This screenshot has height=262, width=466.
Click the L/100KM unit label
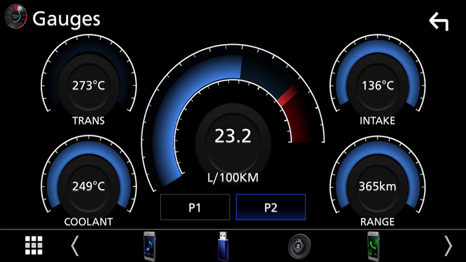[233, 178]
